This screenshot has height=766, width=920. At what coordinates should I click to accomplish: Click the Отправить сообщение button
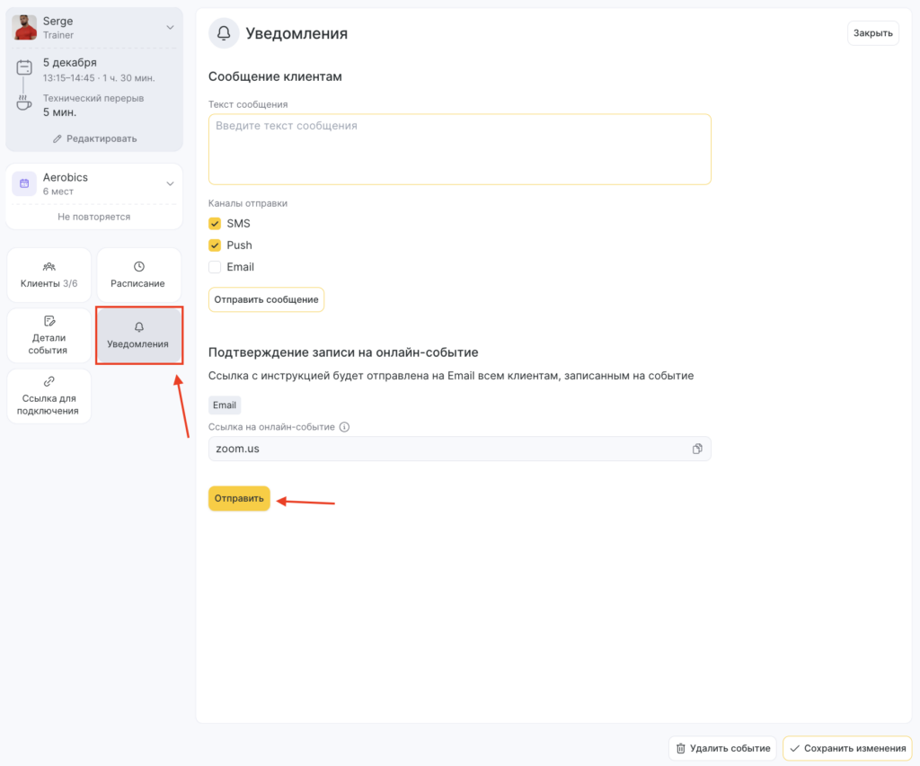point(266,299)
